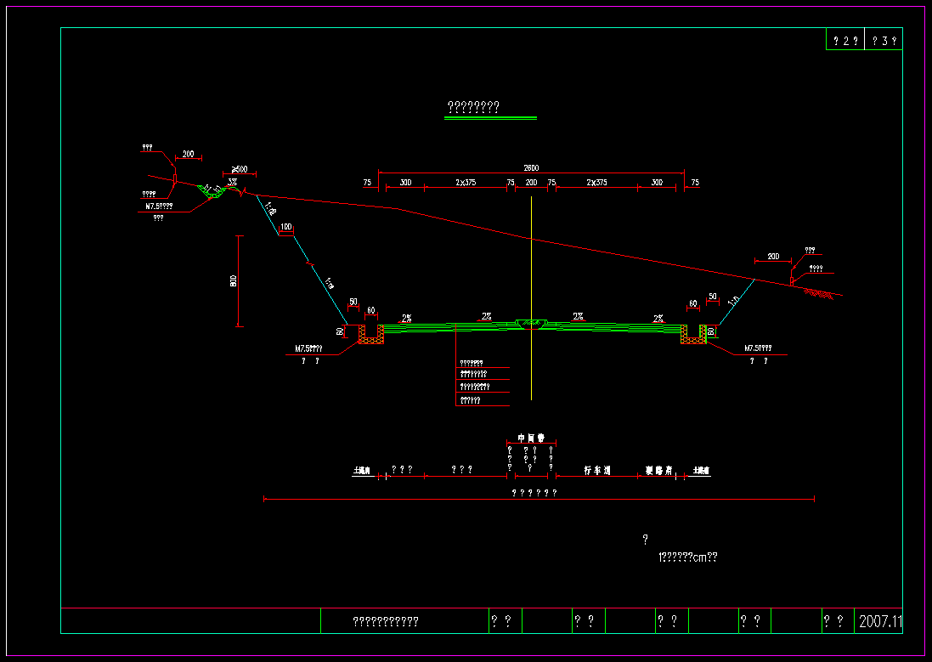
Task: Select the 2600 overall width dimension text
Action: click(x=531, y=167)
